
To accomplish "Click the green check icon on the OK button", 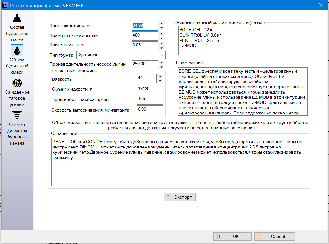I will coord(218,236).
